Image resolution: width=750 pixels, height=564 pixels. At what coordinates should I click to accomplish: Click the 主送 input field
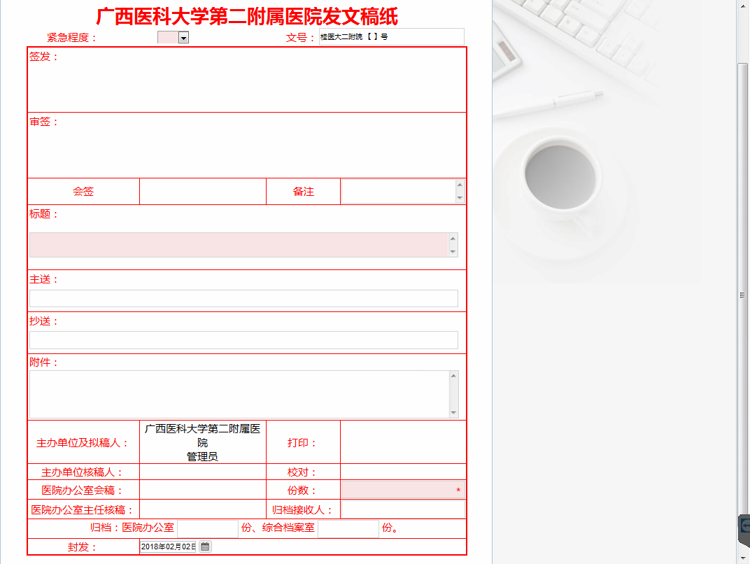(243, 299)
